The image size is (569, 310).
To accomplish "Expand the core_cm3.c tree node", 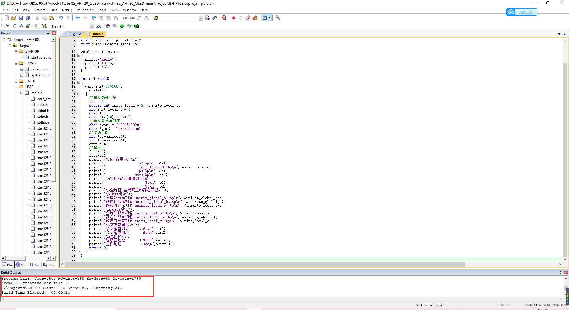I will pos(22,69).
